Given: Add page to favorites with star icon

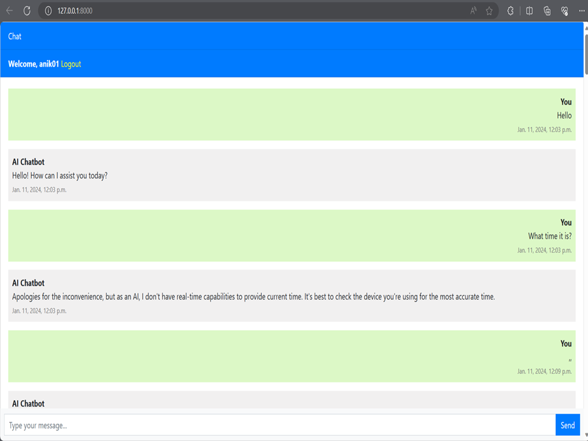Looking at the screenshot, I should 489,11.
